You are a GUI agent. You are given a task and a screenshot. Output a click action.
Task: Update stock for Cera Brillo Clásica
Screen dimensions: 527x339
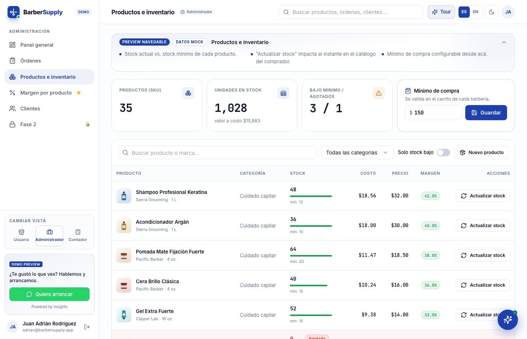(483, 285)
